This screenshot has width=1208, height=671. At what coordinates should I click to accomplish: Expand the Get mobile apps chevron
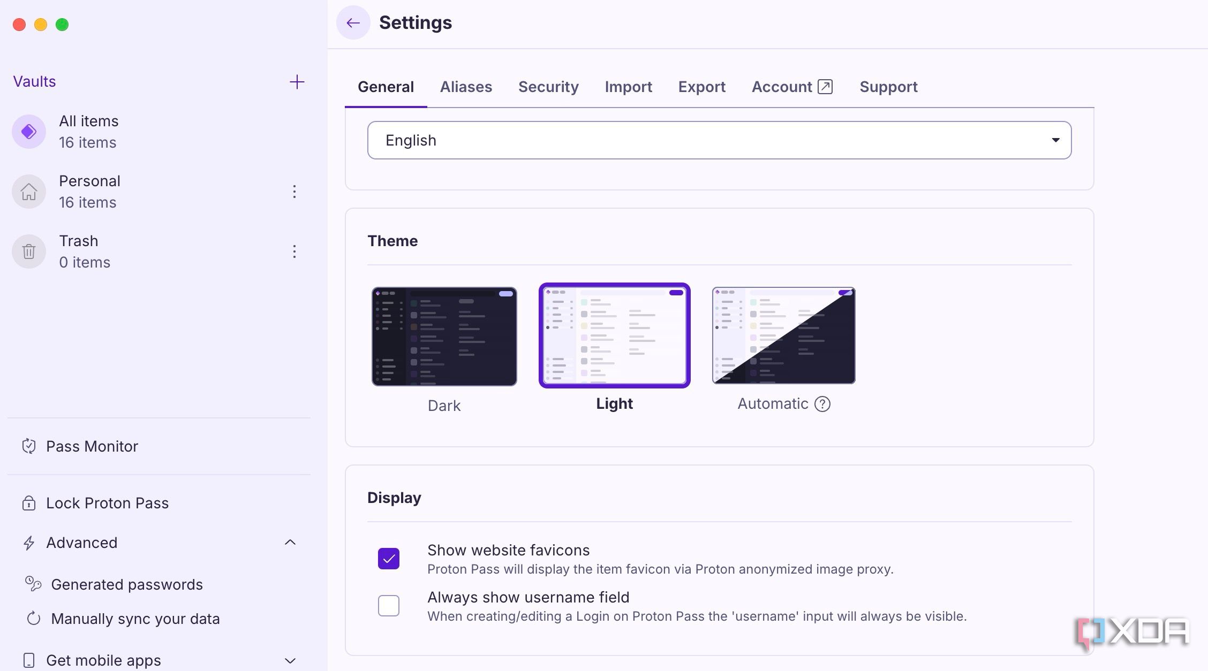[290, 660]
